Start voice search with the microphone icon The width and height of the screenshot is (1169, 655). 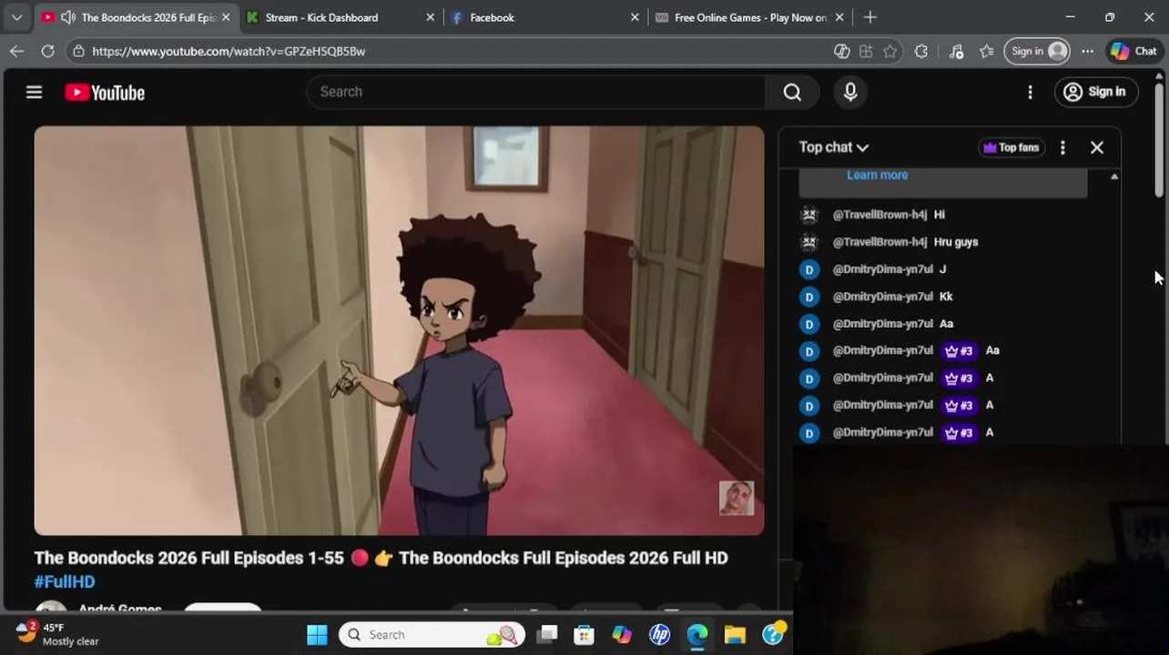point(850,92)
